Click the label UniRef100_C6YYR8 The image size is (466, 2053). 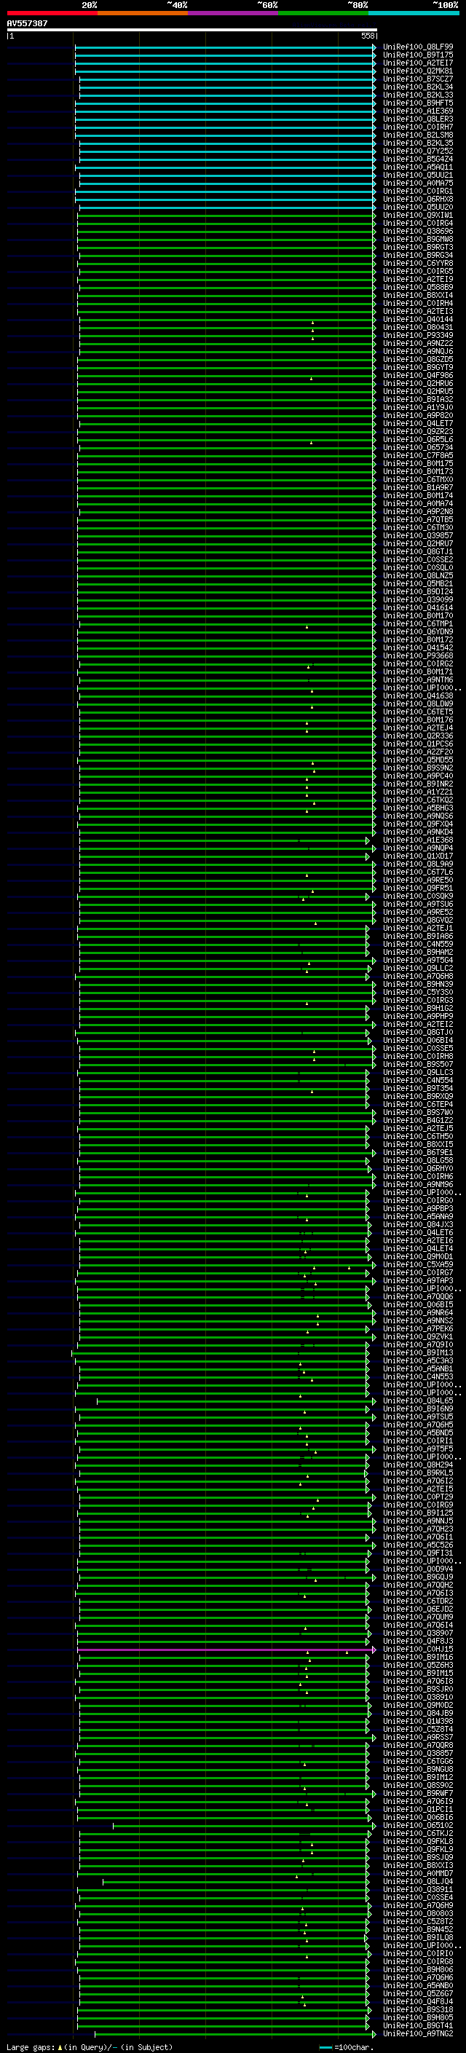tap(418, 263)
